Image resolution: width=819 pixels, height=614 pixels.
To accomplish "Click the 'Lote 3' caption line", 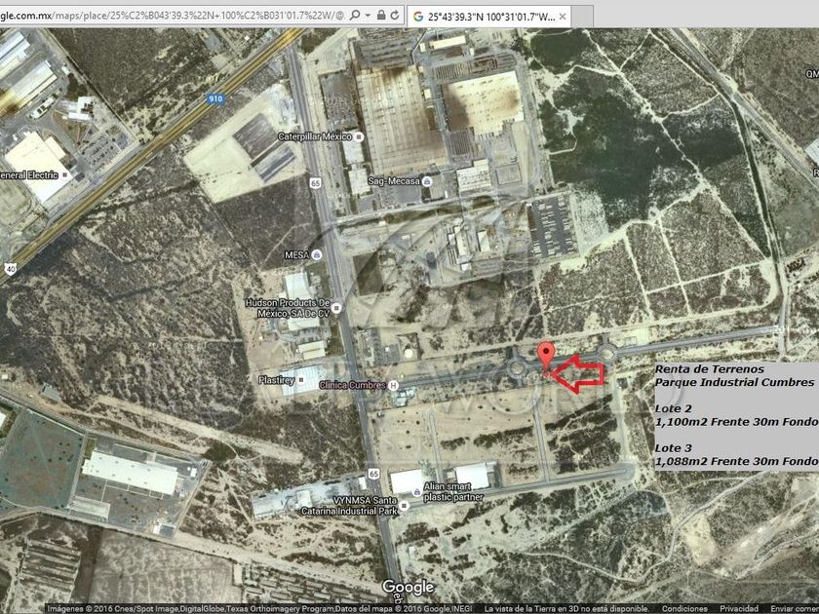I will click(x=674, y=448).
